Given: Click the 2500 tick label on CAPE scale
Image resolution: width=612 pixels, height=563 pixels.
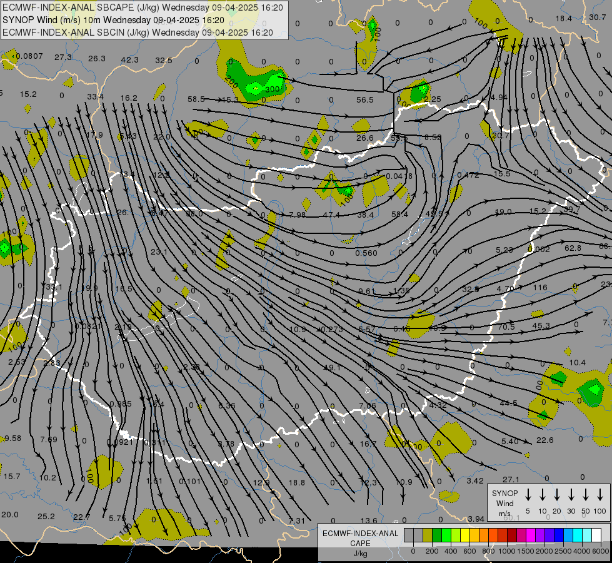Looking at the screenshot, I should pyautogui.click(x=563, y=551).
